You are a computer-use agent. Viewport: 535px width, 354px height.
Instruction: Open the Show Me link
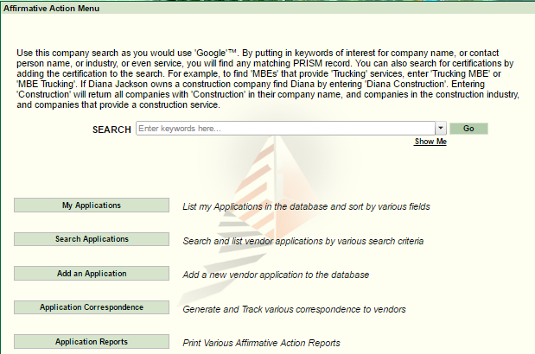[x=430, y=142]
